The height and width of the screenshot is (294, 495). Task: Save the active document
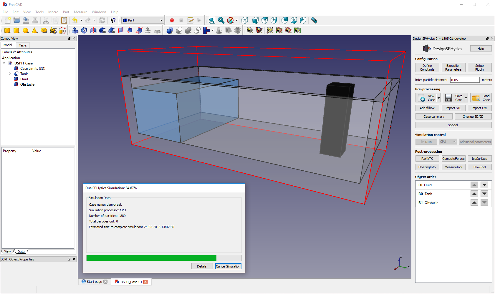coord(26,20)
